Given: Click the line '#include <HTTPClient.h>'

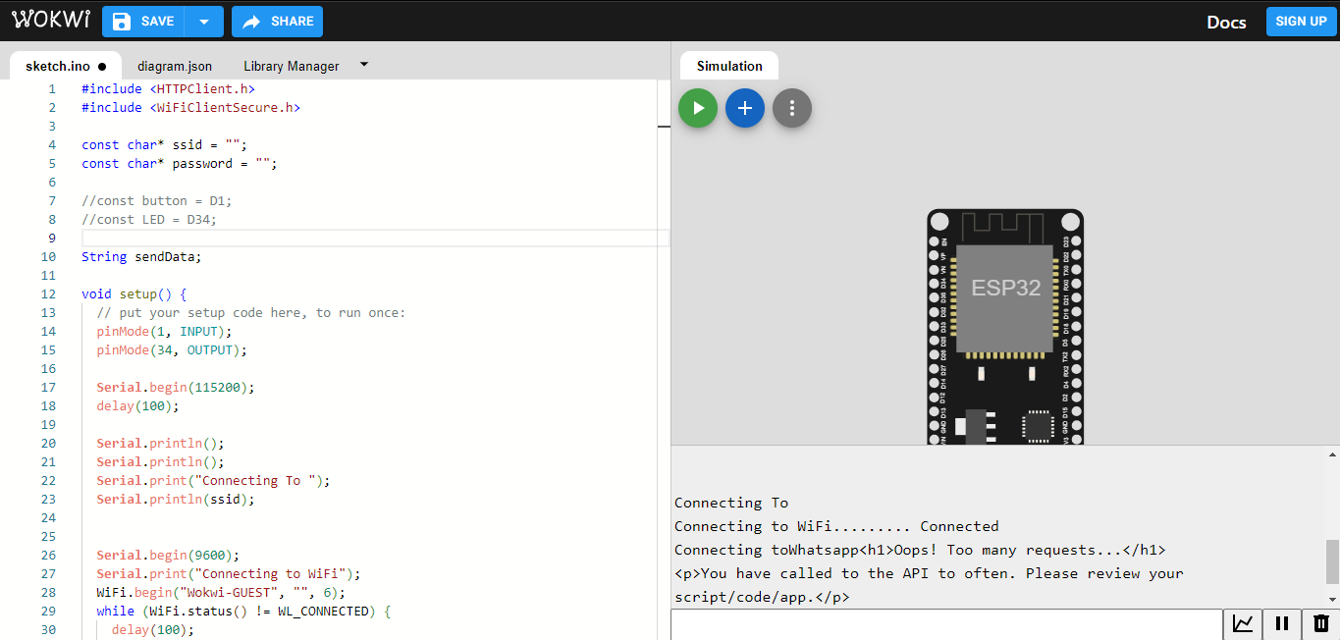Looking at the screenshot, I should point(168,89).
